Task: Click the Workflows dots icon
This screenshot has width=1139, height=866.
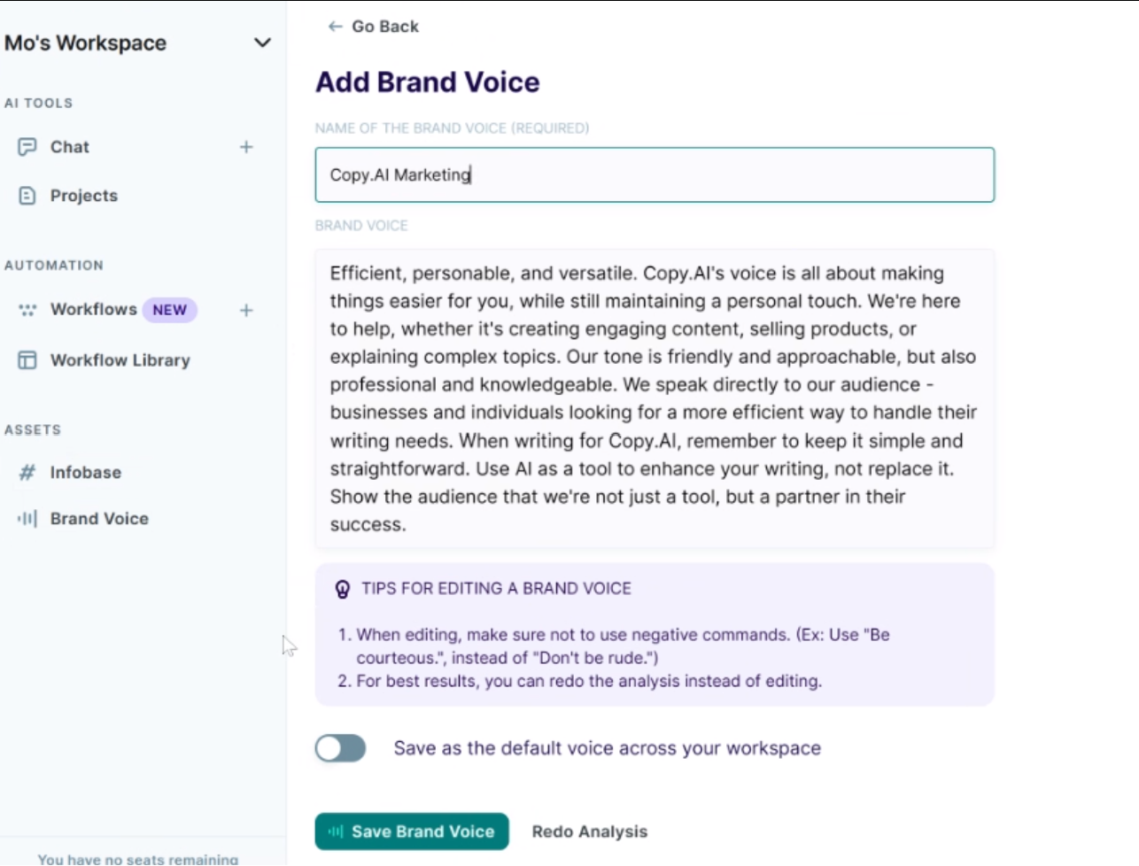Action: click(x=27, y=310)
